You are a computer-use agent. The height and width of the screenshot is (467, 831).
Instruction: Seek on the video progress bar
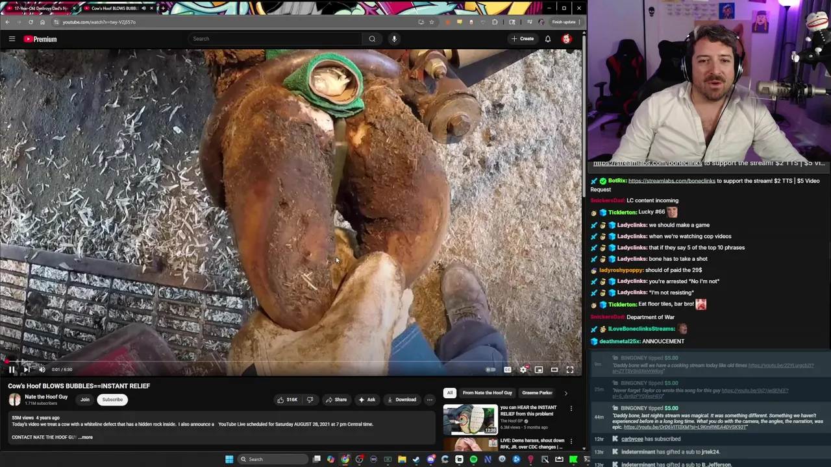[291, 362]
